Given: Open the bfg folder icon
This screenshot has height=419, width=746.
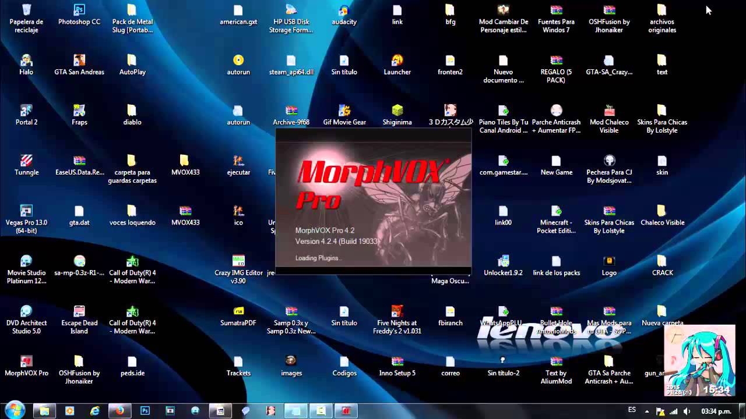Looking at the screenshot, I should point(451,15).
